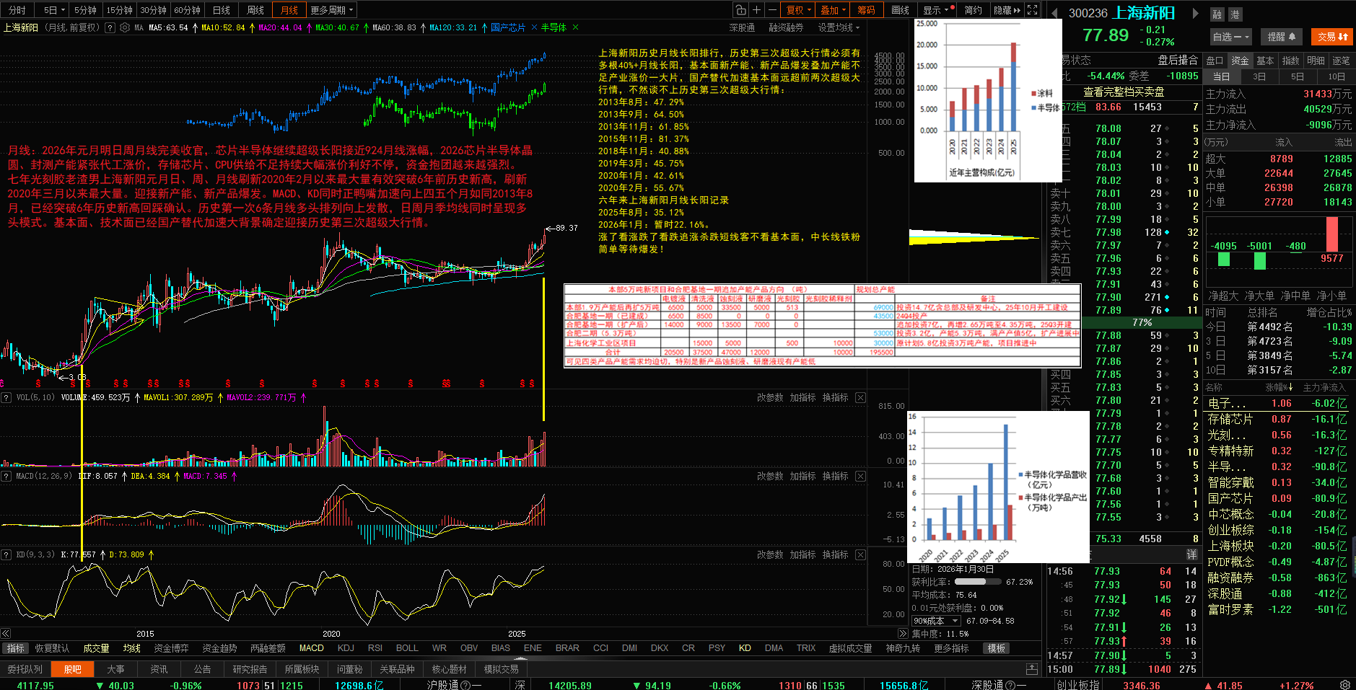Close the VOL indicator panel
1356x690 pixels.
(860, 397)
